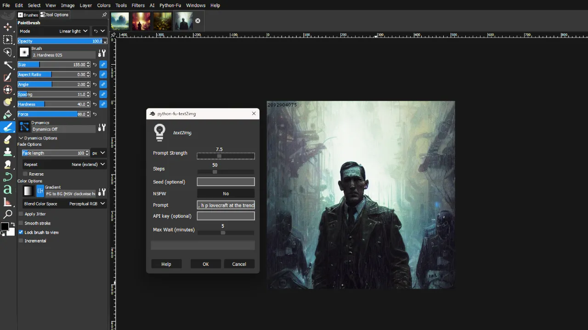Open the gradient selector swatch
Image resolution: width=588 pixels, height=330 pixels.
(x=28, y=191)
